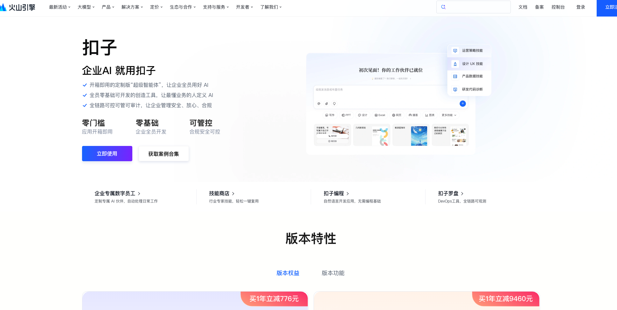Open the blue starry sea artwork card
This screenshot has height=310, width=617.
411,135
